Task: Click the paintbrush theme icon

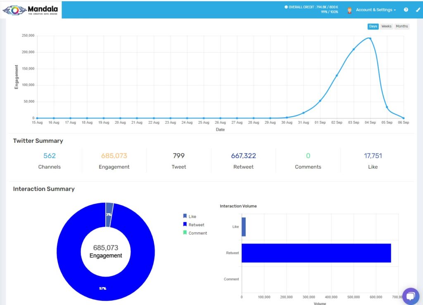Action: point(417,10)
